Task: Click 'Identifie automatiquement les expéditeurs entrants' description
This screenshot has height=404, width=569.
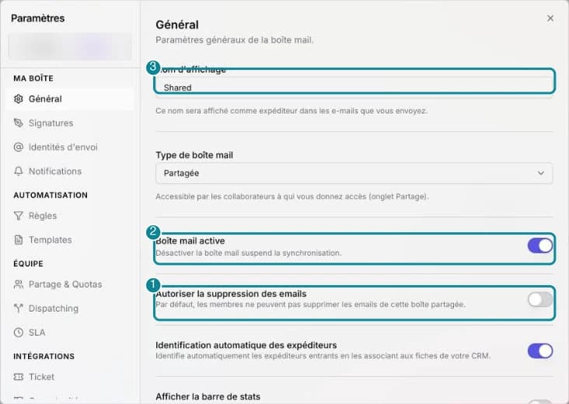Action: [323, 356]
